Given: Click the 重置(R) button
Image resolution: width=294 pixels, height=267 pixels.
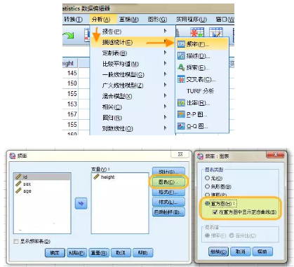Looking at the screenshot, I should [99, 253].
